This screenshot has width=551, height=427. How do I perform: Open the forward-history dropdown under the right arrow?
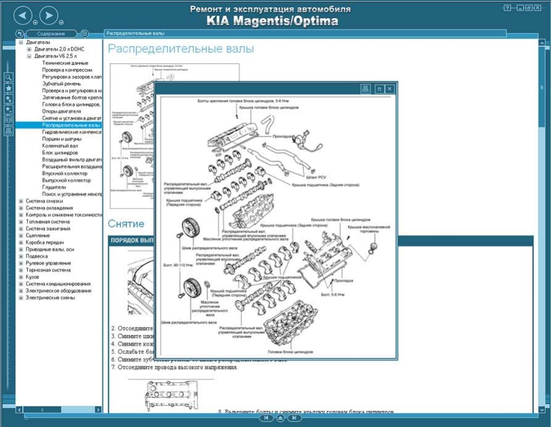(x=61, y=22)
